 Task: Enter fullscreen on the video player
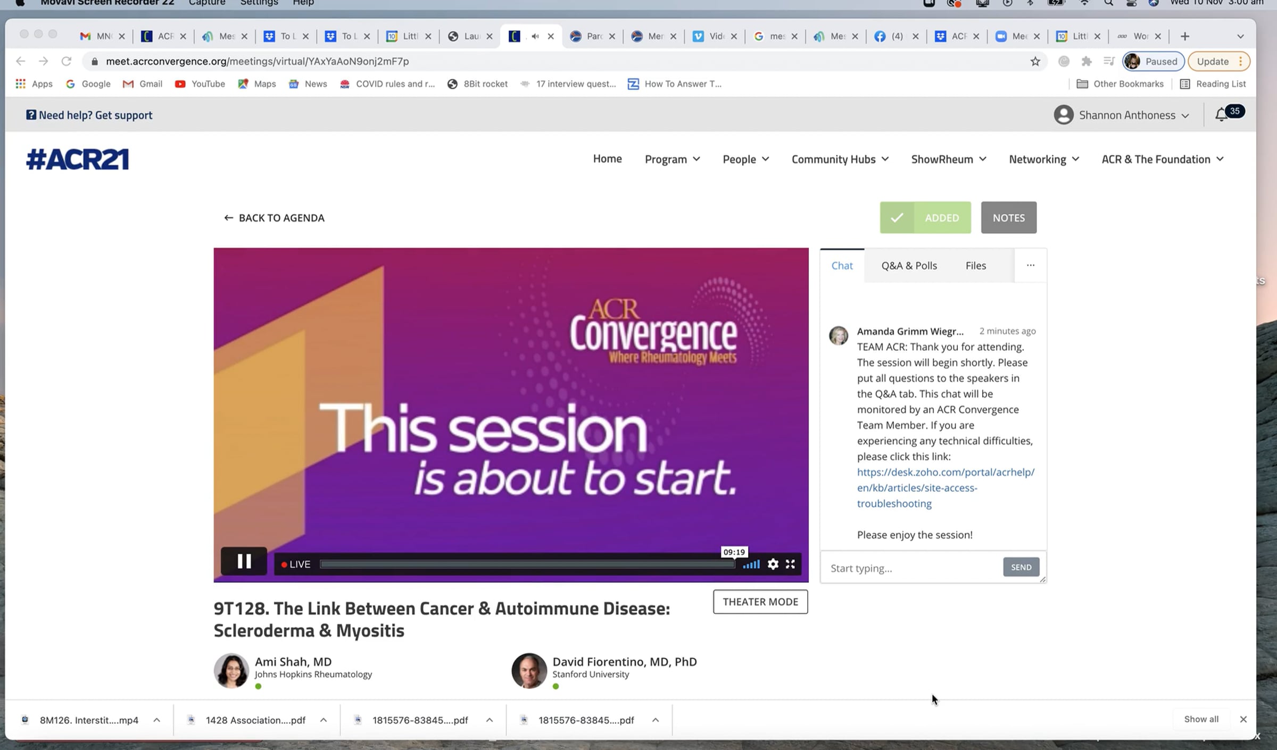790,564
